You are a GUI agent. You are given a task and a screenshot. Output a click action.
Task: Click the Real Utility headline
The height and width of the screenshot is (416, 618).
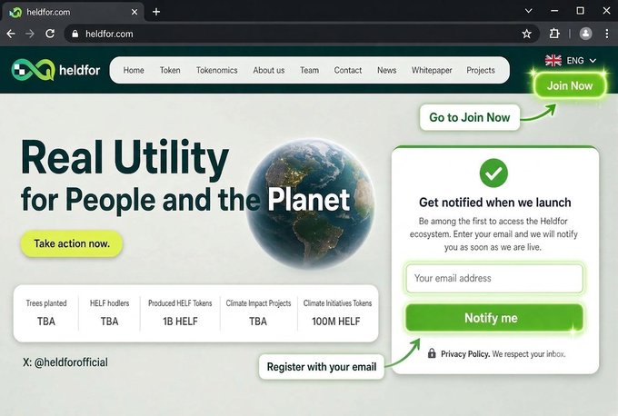click(125, 157)
